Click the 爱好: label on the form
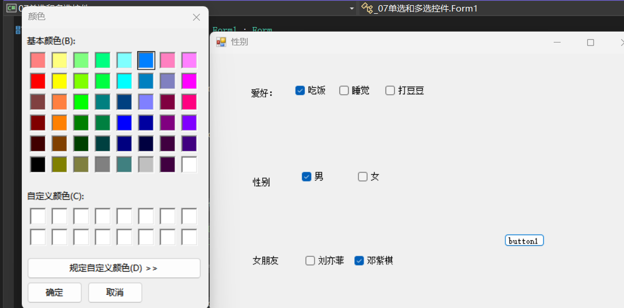 coord(262,93)
